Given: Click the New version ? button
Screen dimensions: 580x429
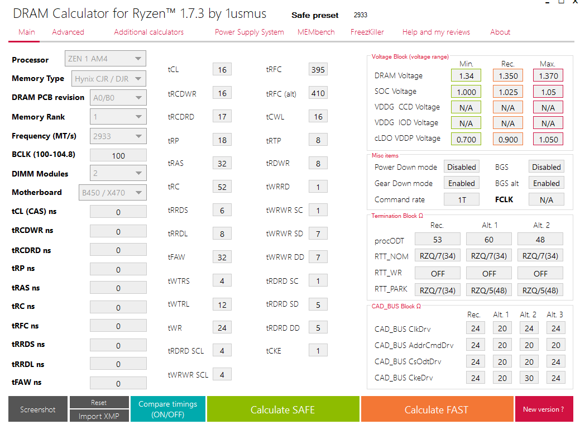Looking at the screenshot, I should coord(544,409).
